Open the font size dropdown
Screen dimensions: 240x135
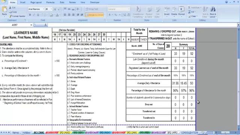[x=51, y=9]
